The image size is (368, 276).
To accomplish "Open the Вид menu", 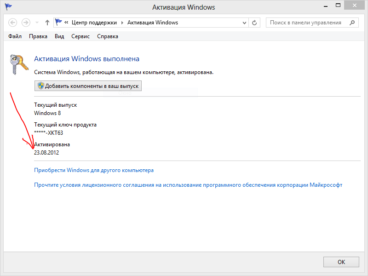I will [59, 36].
